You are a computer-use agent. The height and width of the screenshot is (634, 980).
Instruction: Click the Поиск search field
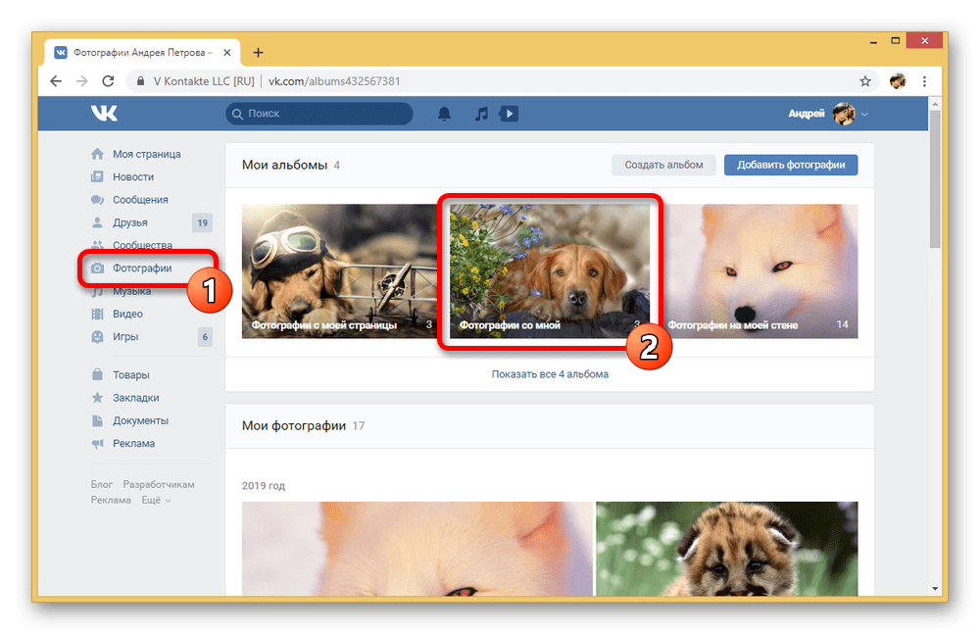click(319, 114)
